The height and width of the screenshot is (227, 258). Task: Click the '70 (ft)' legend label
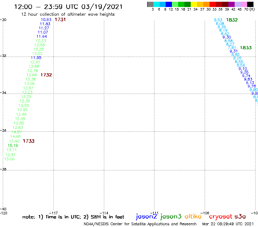249,9
